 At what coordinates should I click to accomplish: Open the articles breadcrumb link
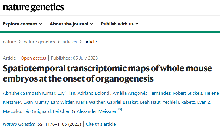click(70, 42)
